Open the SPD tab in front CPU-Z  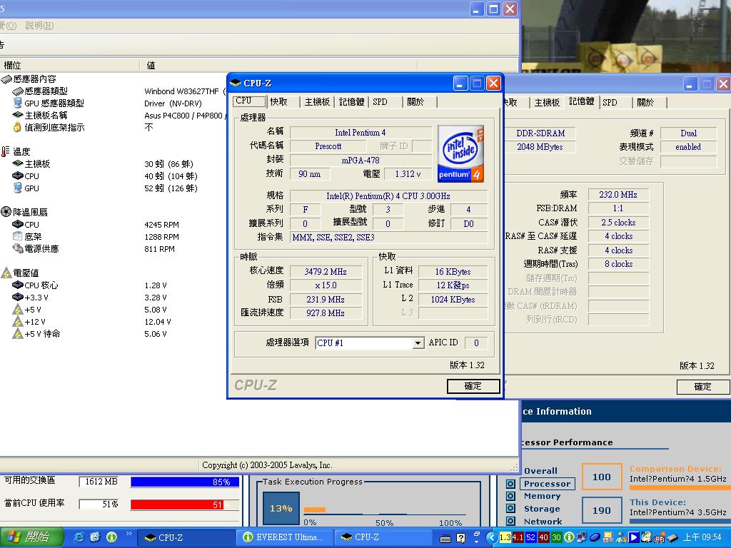(385, 101)
